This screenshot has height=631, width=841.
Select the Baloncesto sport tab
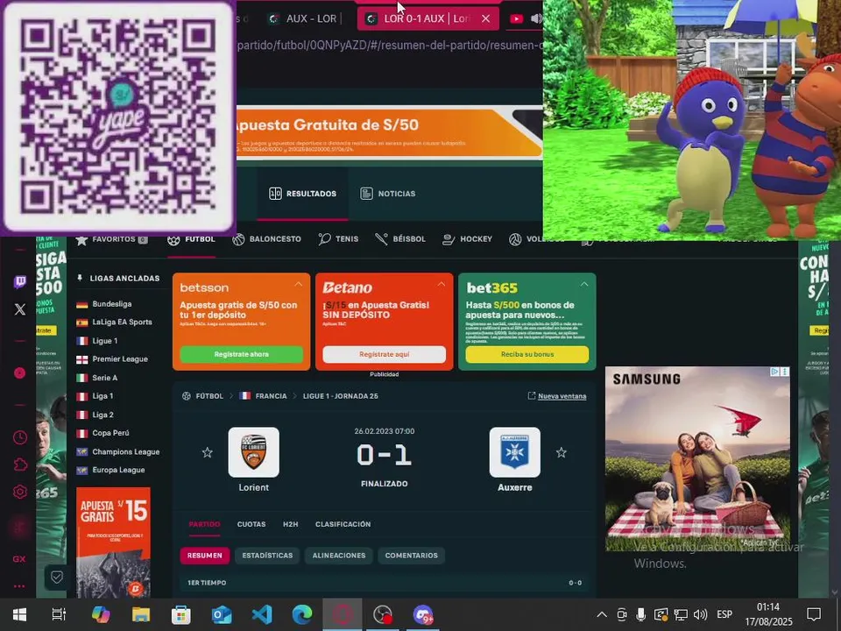pyautogui.click(x=266, y=239)
